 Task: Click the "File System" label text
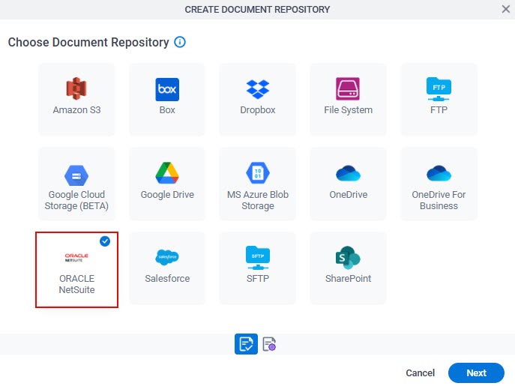[348, 110]
